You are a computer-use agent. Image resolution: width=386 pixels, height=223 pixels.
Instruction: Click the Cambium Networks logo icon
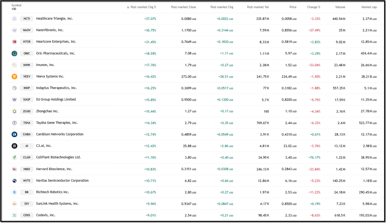[14, 134]
